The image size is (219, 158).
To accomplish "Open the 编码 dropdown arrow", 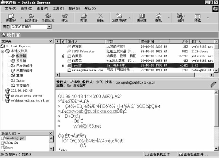I will (x=185, y=16).
